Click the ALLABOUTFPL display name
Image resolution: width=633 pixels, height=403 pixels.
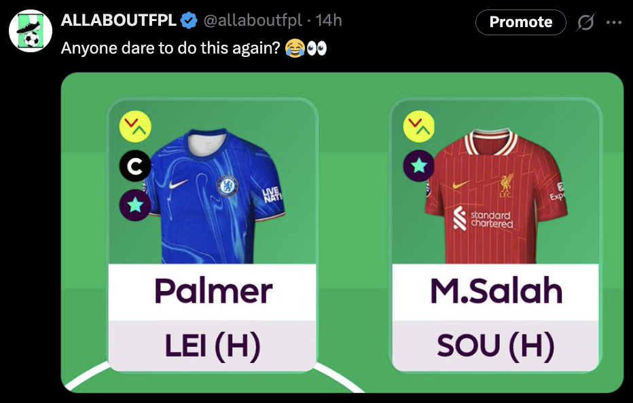[x=118, y=20]
